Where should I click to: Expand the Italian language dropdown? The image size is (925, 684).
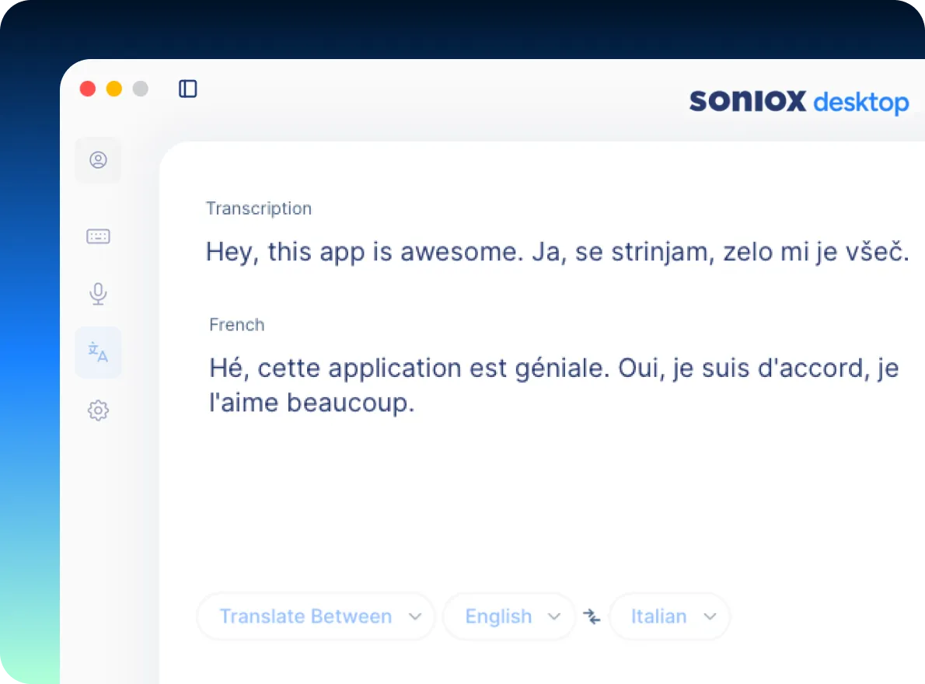coord(669,616)
